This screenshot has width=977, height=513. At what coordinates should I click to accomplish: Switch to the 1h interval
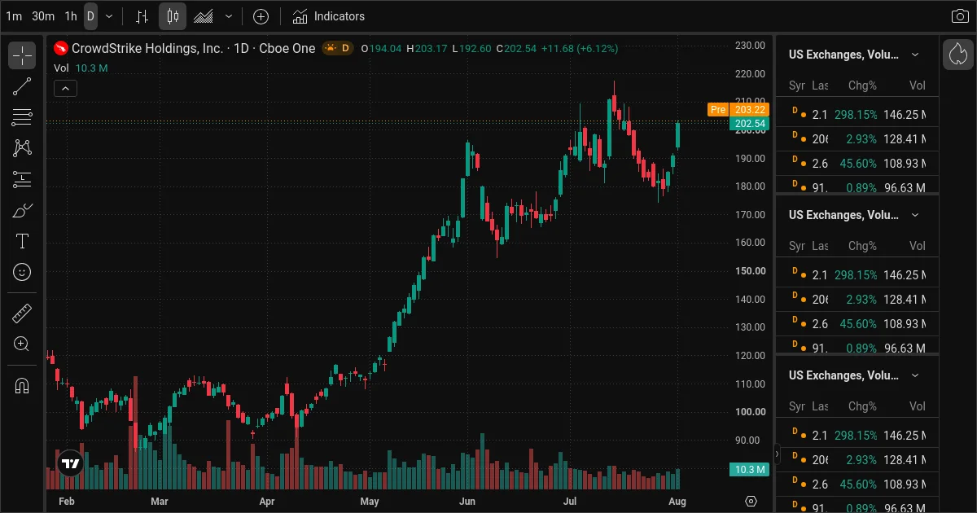click(71, 16)
